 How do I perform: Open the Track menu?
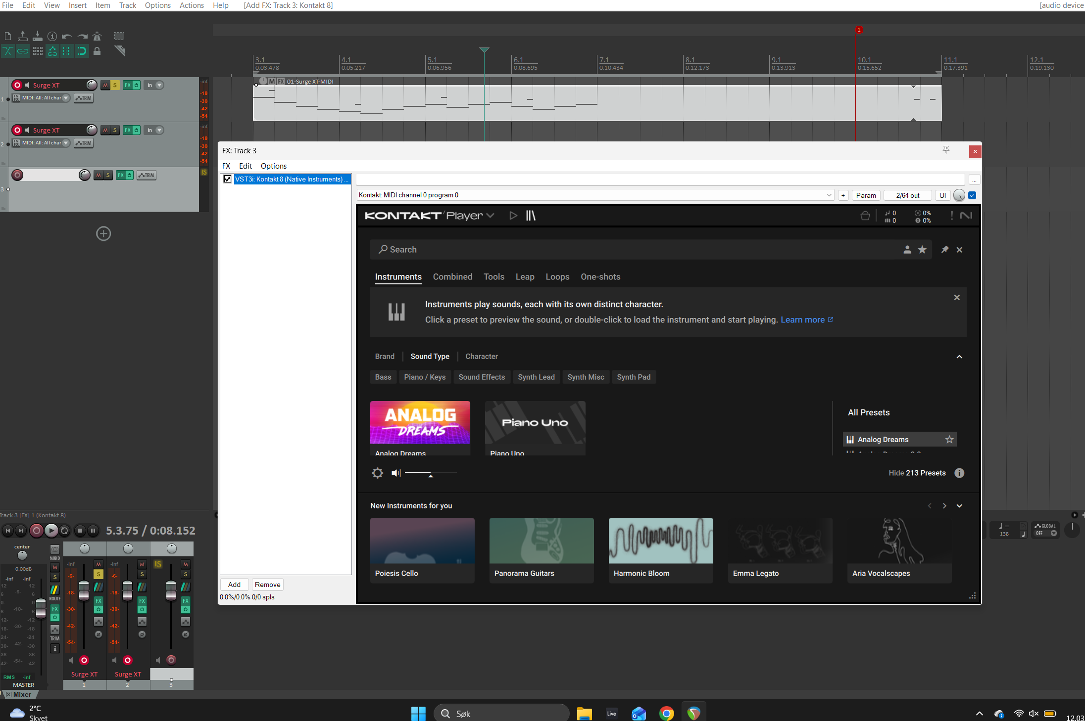tap(127, 5)
